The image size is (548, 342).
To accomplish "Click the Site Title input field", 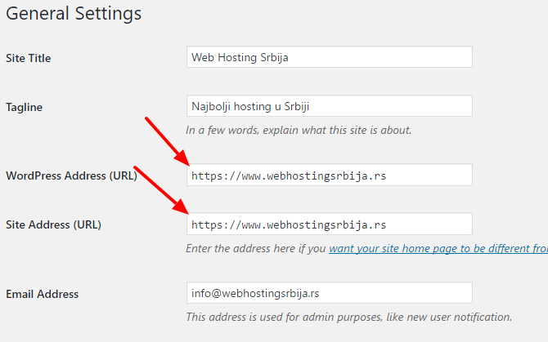I will (x=330, y=57).
